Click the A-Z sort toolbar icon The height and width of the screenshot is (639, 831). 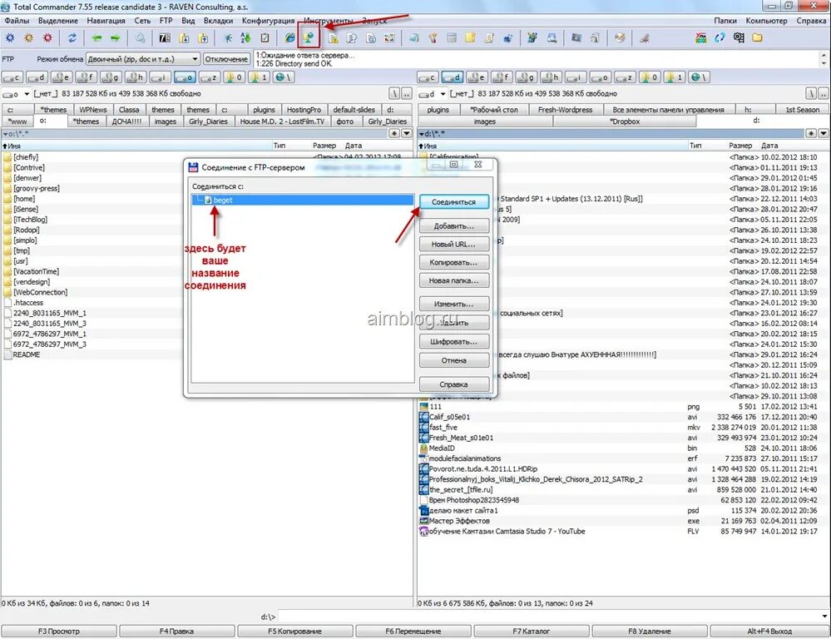pyautogui.click(x=245, y=37)
